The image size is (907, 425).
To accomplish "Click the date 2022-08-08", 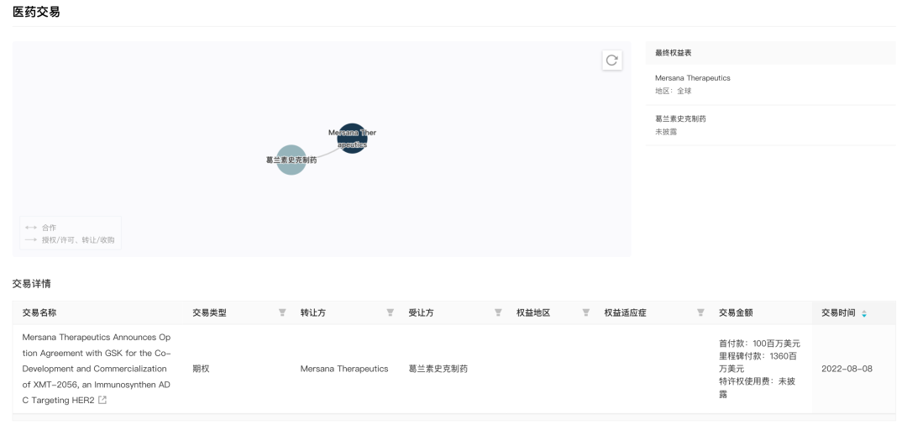I will click(847, 369).
